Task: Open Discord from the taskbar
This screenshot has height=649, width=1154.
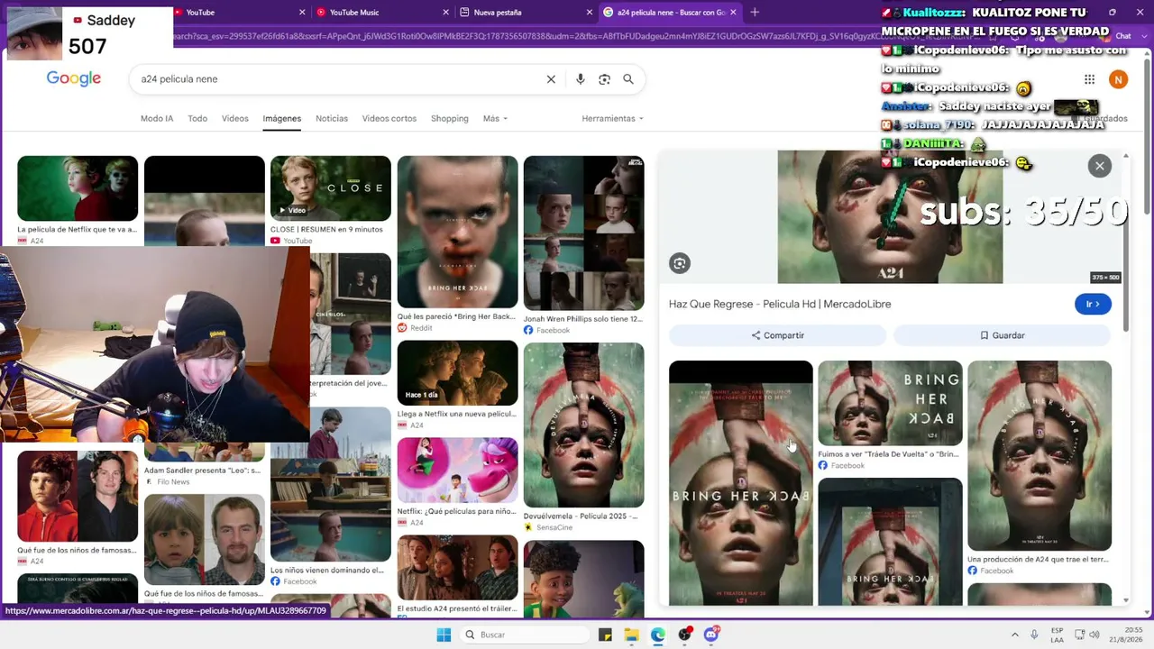Action: pyautogui.click(x=711, y=635)
